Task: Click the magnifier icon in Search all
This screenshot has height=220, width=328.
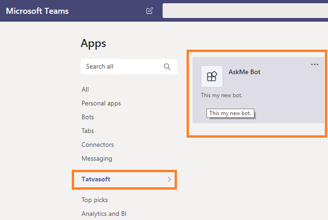Action: 167,67
